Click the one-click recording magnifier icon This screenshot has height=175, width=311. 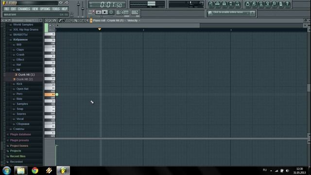coord(274,4)
